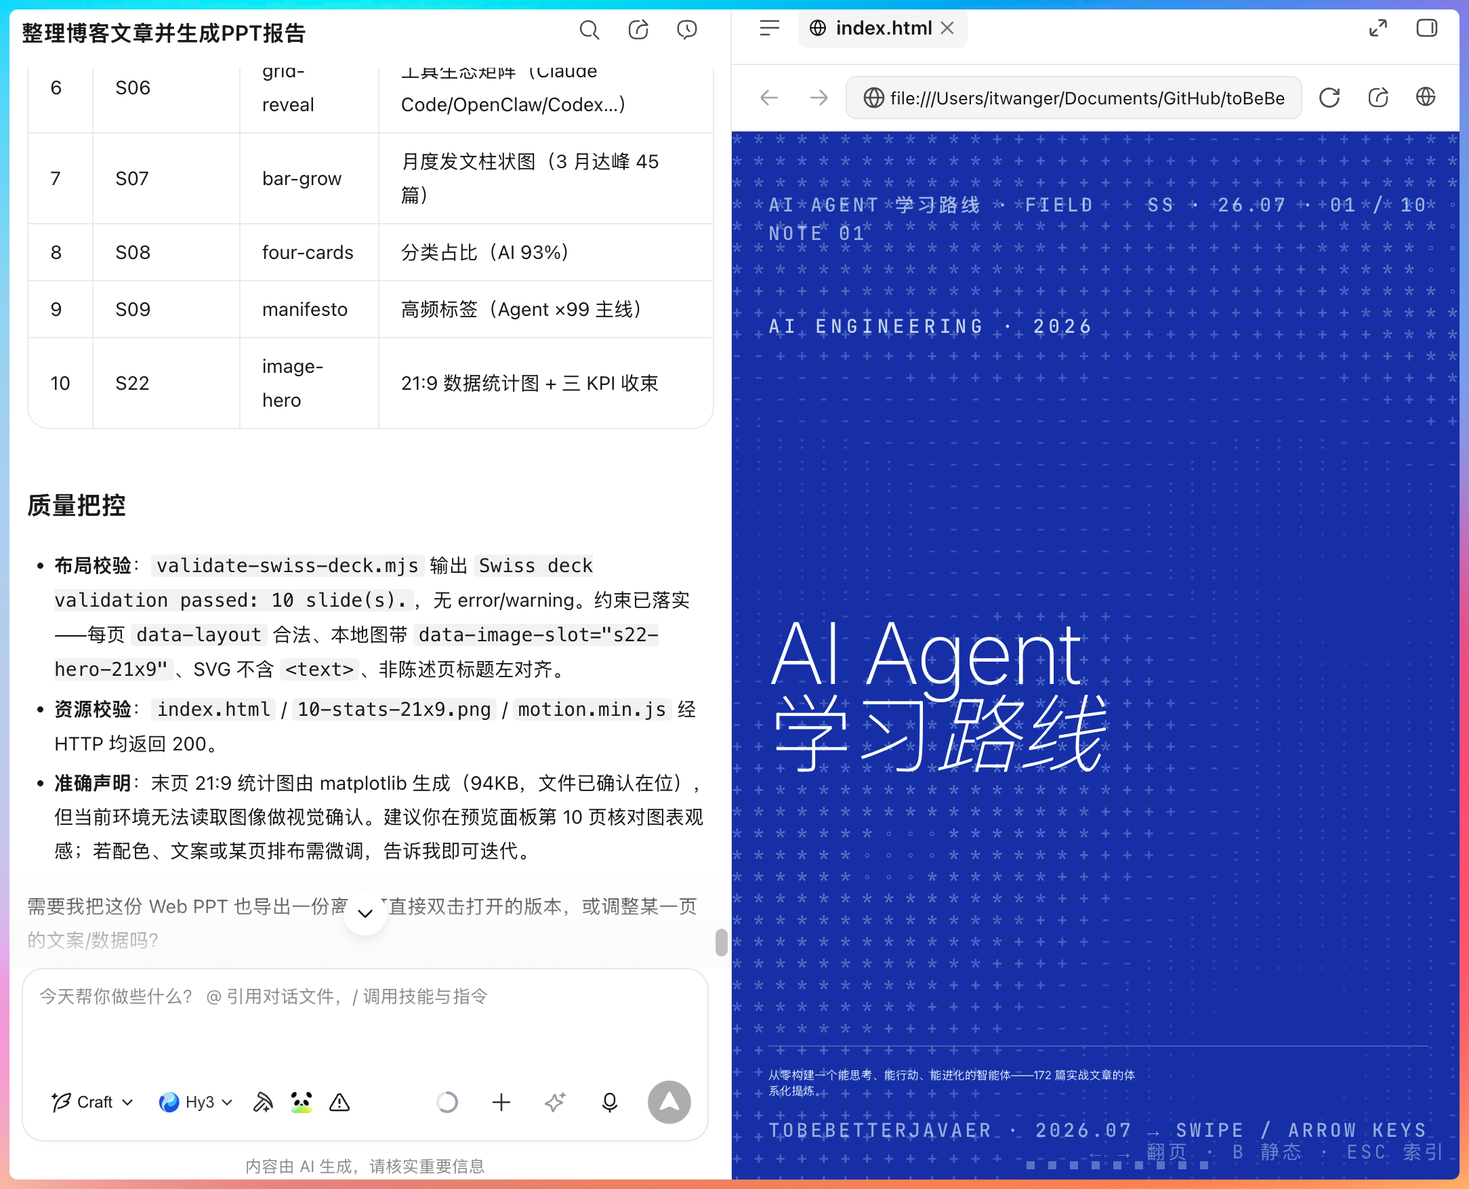The image size is (1469, 1189).
Task: Send the message with arrow button
Action: [669, 1102]
